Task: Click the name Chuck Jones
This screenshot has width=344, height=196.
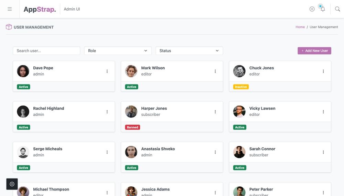Action: (261, 68)
